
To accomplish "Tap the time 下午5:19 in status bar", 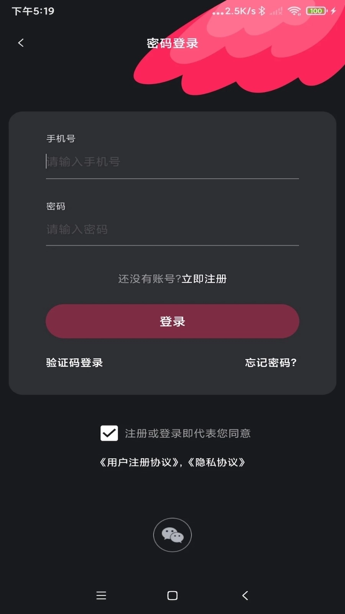I will pos(33,11).
